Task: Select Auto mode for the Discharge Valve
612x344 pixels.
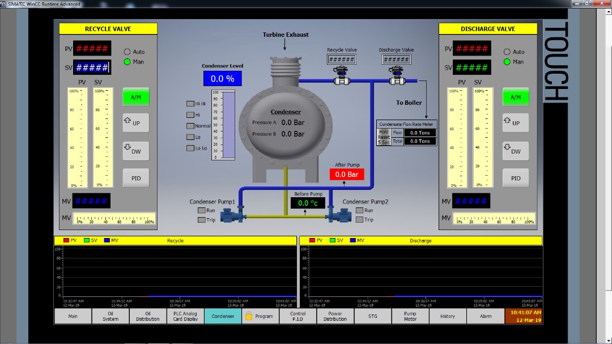Action: click(x=507, y=52)
